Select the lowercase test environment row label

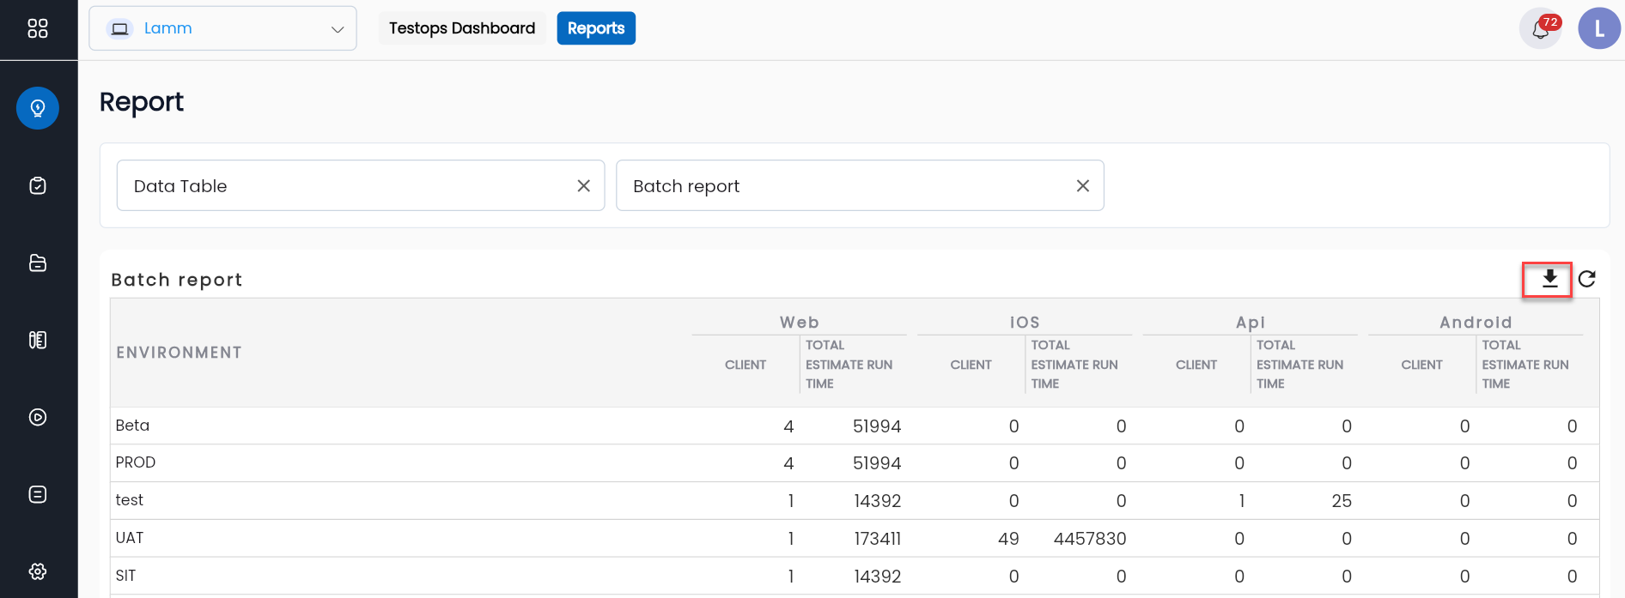coord(130,500)
